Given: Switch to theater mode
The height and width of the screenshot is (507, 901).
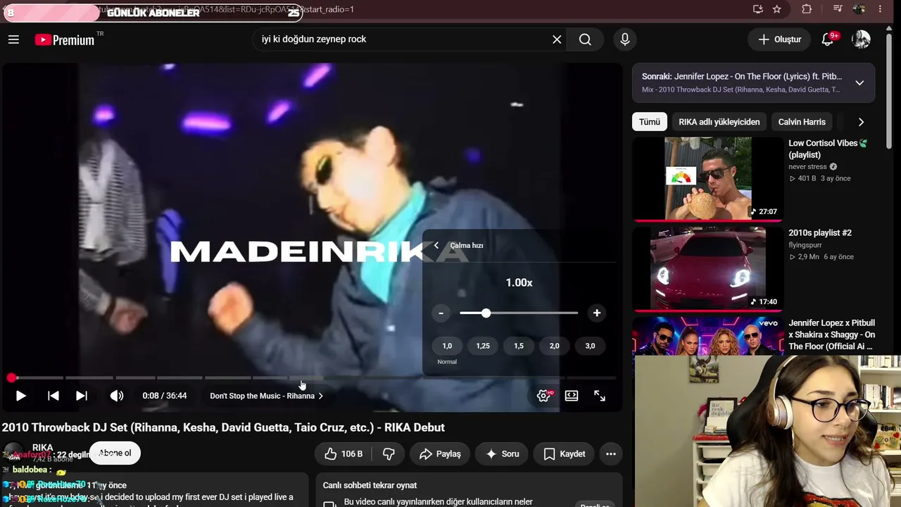Looking at the screenshot, I should [572, 396].
